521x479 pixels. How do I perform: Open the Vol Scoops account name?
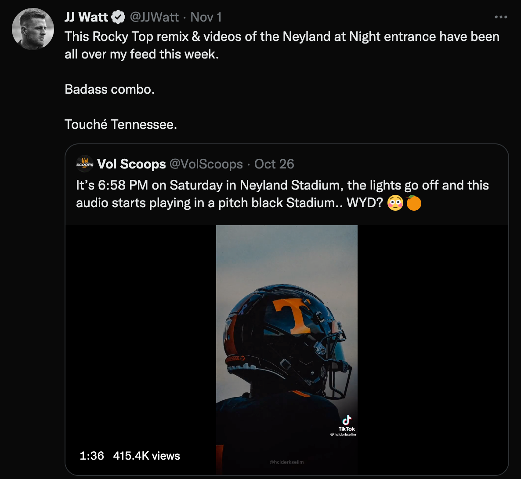click(x=131, y=164)
